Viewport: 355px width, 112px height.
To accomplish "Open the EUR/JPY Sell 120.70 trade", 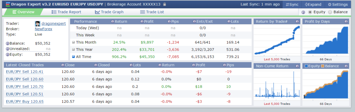I will (25, 87).
